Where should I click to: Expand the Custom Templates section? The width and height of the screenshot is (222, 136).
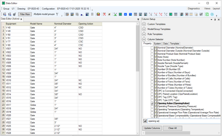pos(144,24)
